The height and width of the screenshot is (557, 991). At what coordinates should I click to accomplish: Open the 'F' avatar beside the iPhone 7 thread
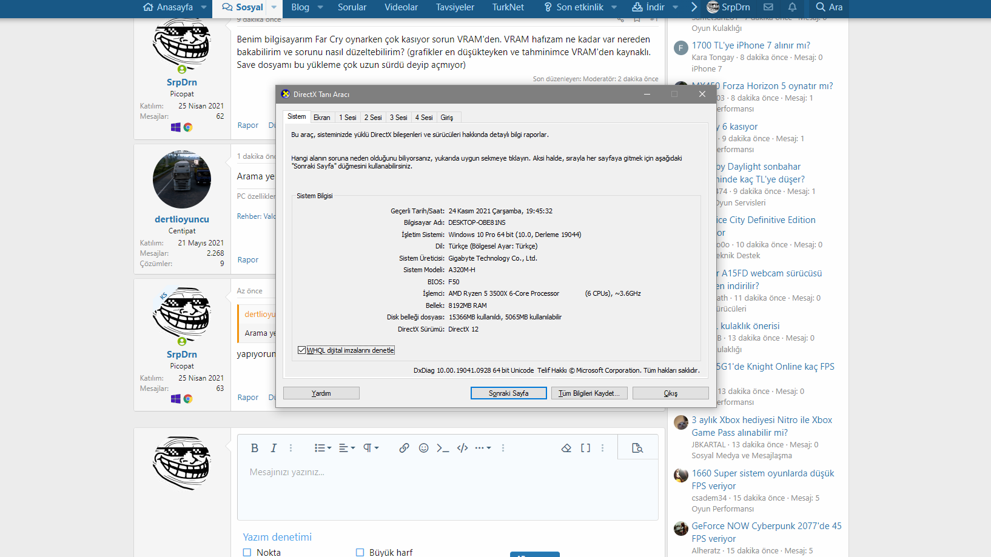tap(681, 48)
